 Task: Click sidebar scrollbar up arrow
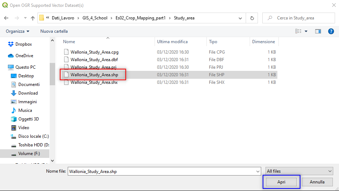52,40
